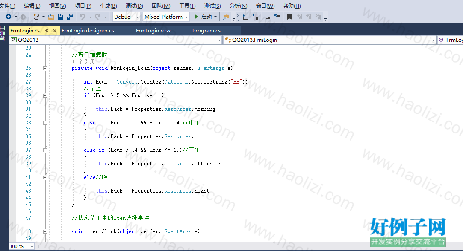Viewport: 463px width, 251px height.
Task: Pin the FrmLogin.cs tab
Action: (x=47, y=30)
